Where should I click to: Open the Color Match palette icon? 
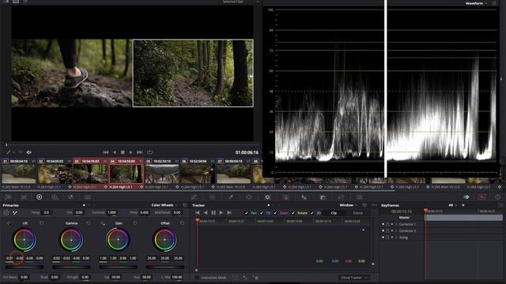(24, 197)
